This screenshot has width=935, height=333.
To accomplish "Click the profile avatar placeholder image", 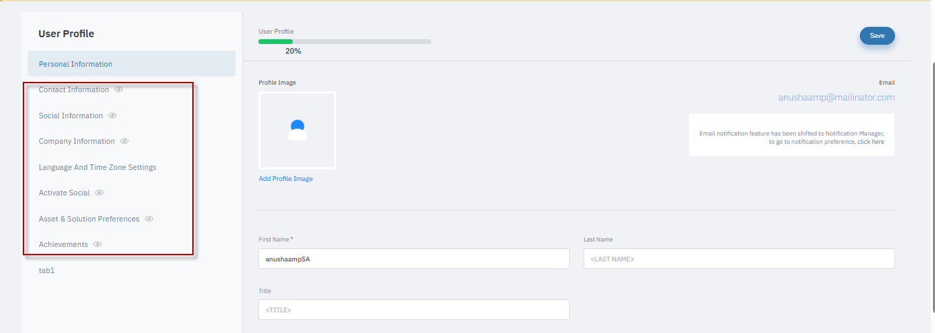I will point(297,130).
